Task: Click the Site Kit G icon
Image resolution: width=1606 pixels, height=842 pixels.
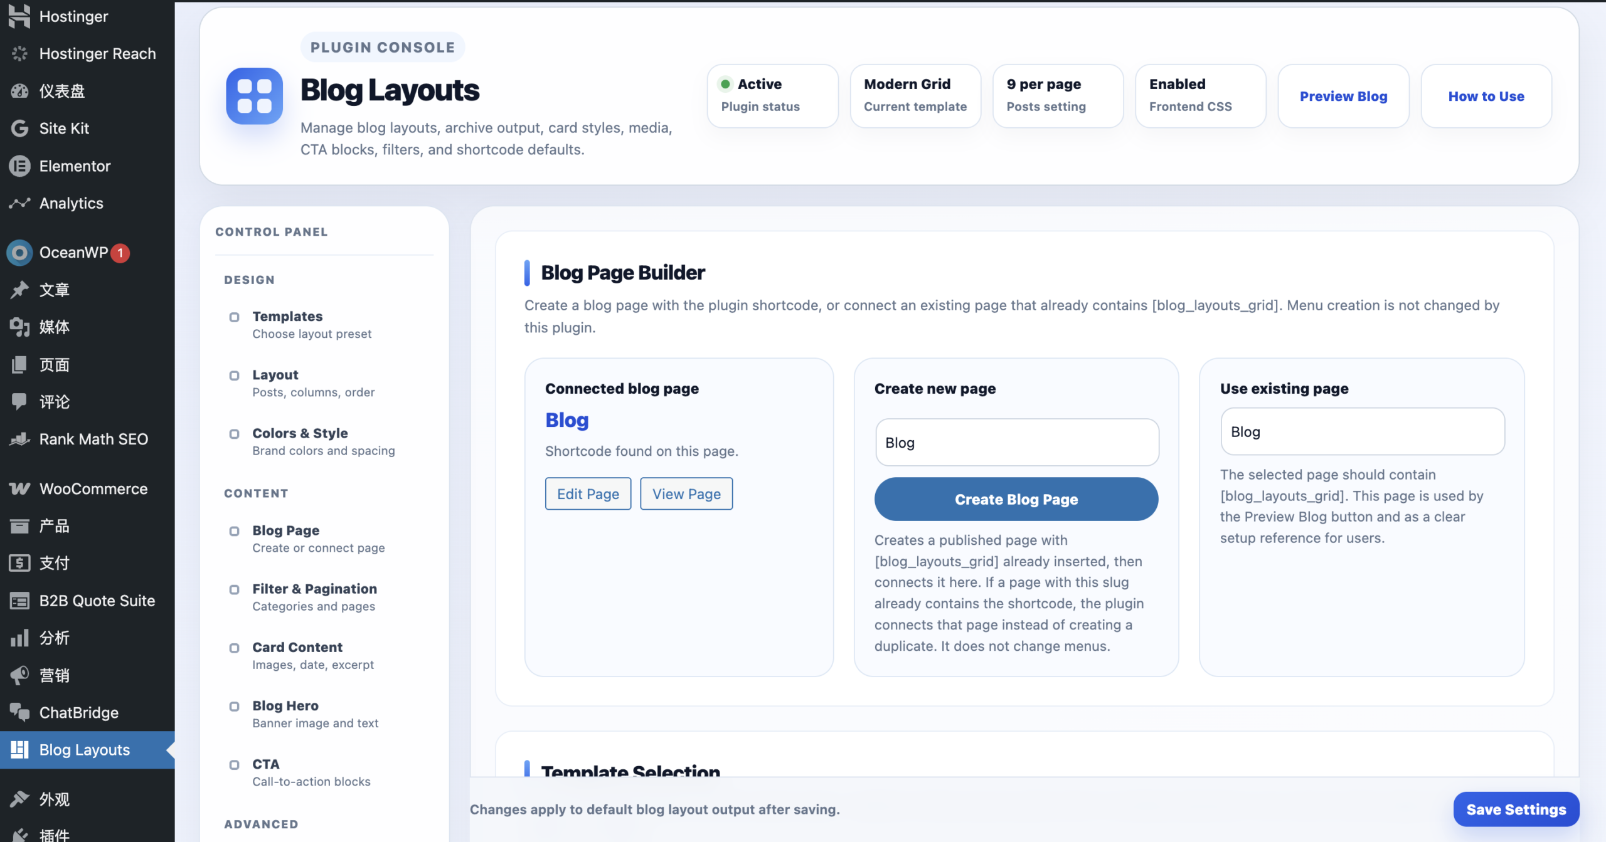Action: pos(19,129)
